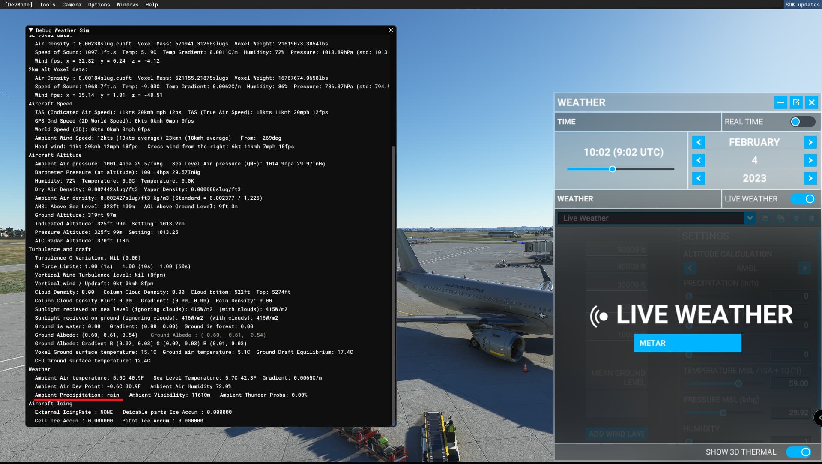The width and height of the screenshot is (822, 464).
Task: Open the Live Weather preset dropdown
Action: 750,218
